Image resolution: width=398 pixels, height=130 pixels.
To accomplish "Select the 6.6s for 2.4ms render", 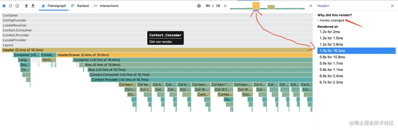I will [x=356, y=76].
